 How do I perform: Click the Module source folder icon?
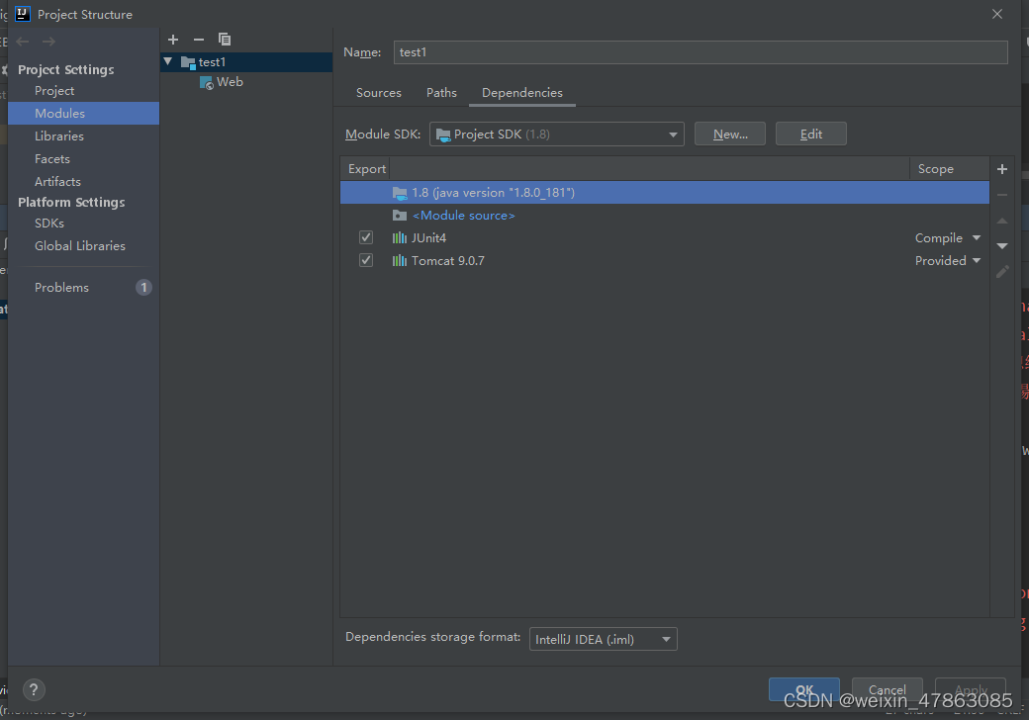click(400, 215)
